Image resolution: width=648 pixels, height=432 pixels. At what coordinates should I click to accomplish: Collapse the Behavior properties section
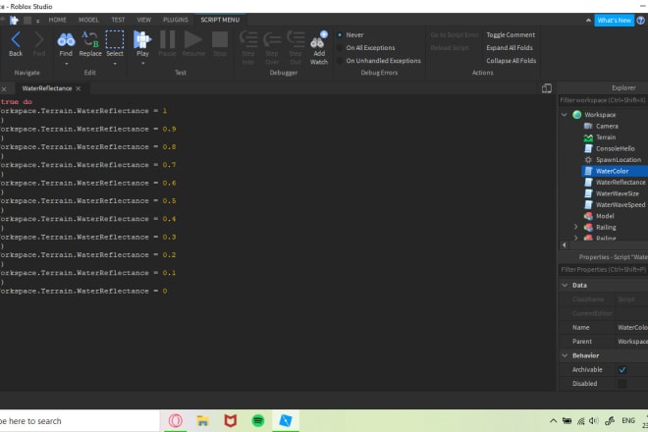(x=565, y=355)
